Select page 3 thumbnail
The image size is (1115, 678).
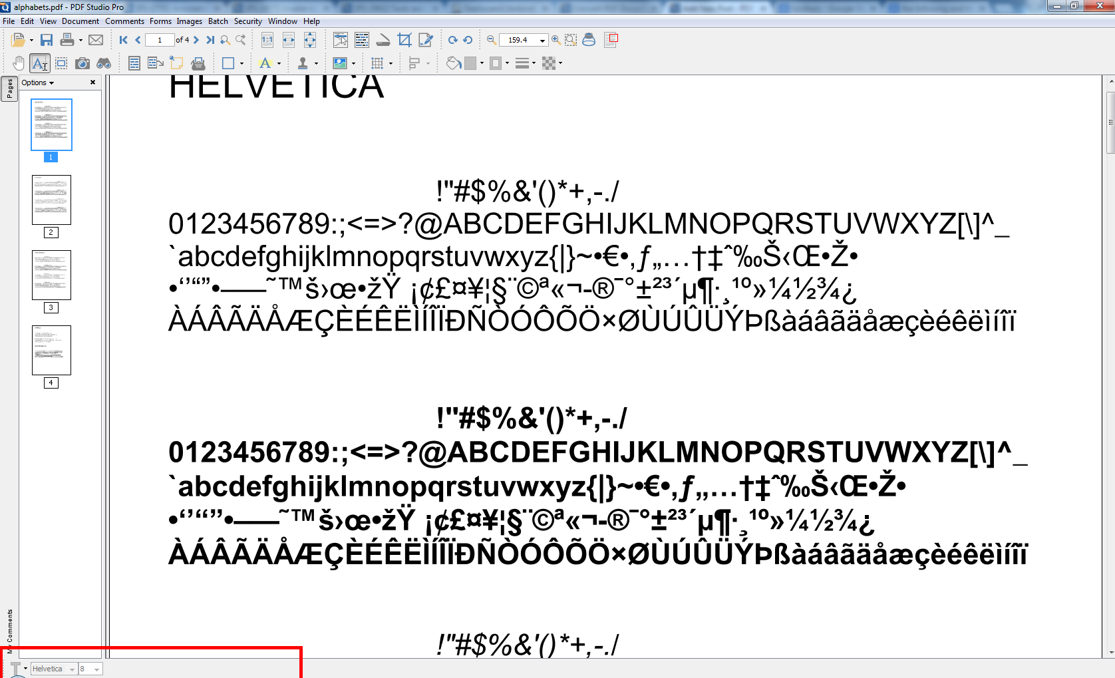[x=51, y=275]
